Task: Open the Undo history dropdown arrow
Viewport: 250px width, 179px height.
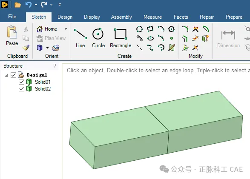Action: [36, 5]
